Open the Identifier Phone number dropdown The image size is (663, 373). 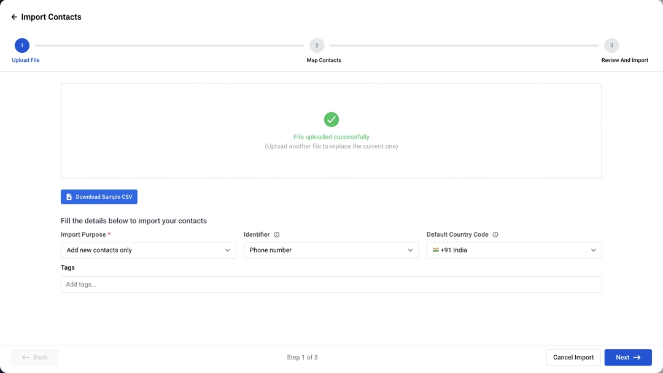(x=331, y=250)
